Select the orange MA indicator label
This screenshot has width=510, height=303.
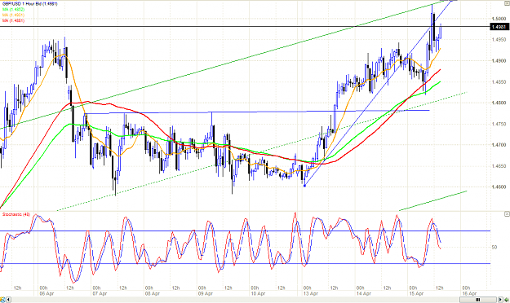pos(13,15)
